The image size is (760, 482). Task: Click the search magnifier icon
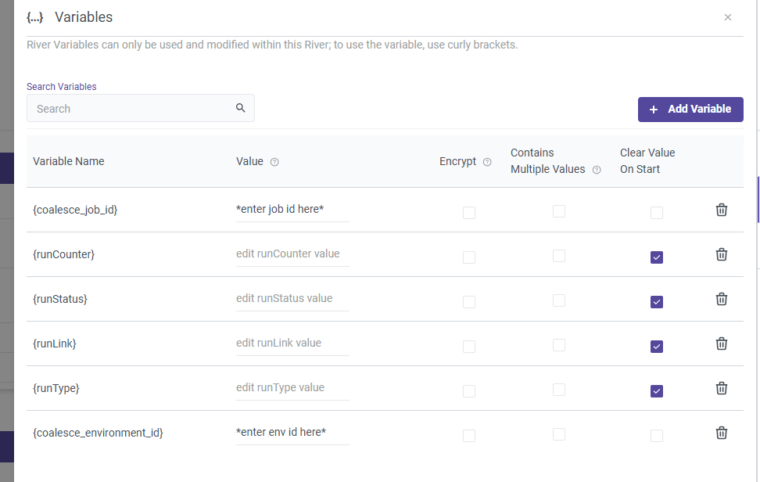(x=241, y=108)
